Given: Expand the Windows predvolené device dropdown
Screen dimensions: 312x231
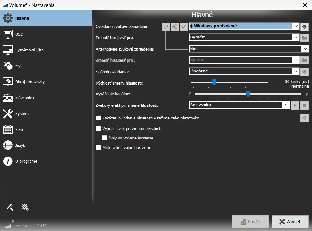Looking at the screenshot, I should pyautogui.click(x=296, y=26).
